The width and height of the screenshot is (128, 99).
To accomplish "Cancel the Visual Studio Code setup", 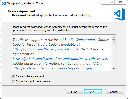I will (114, 92).
